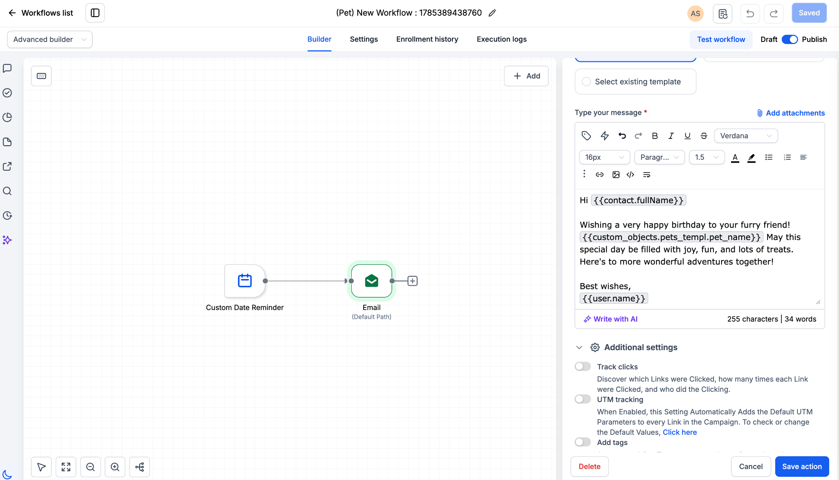The image size is (839, 480).
Task: Click Save action button
Action: [x=802, y=467]
